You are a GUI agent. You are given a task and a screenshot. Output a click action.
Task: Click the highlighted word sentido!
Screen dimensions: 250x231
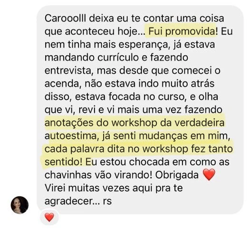point(64,162)
